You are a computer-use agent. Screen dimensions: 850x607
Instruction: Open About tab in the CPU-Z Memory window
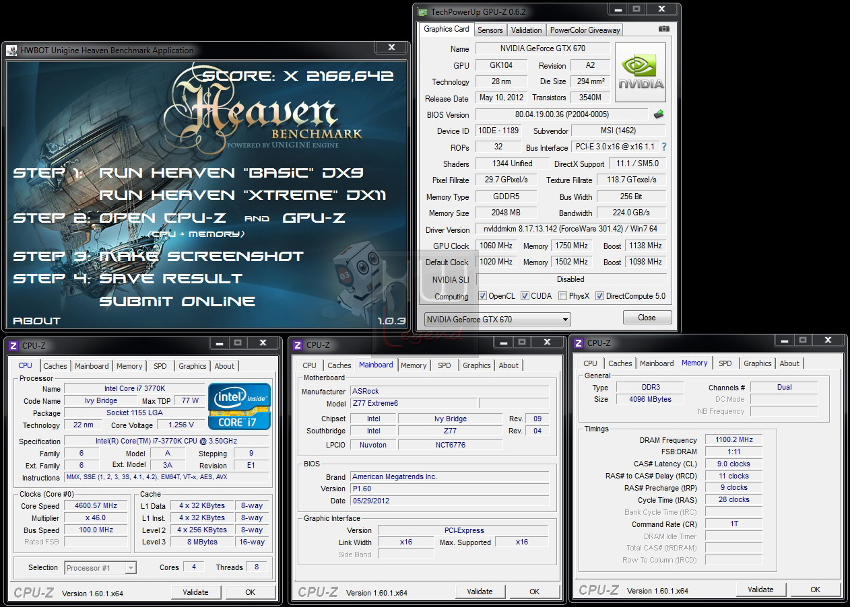pyautogui.click(x=789, y=363)
